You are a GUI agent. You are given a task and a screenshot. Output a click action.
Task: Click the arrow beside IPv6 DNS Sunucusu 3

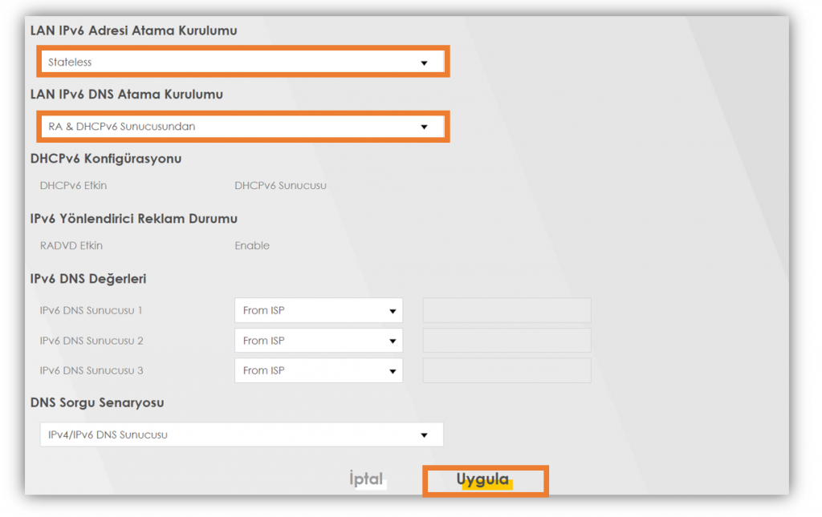tap(393, 371)
